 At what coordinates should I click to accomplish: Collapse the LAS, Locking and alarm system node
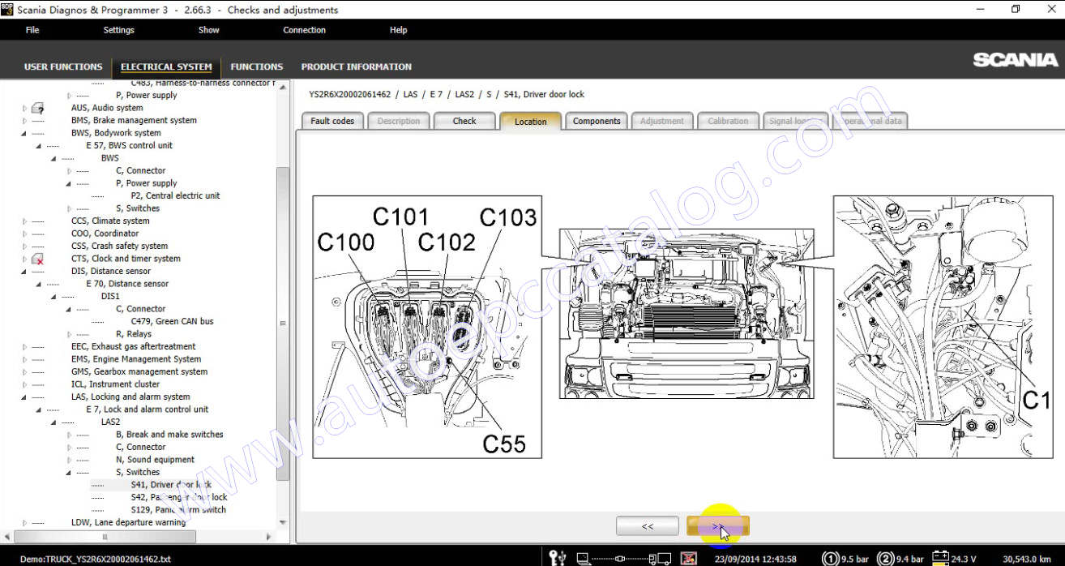tap(25, 397)
